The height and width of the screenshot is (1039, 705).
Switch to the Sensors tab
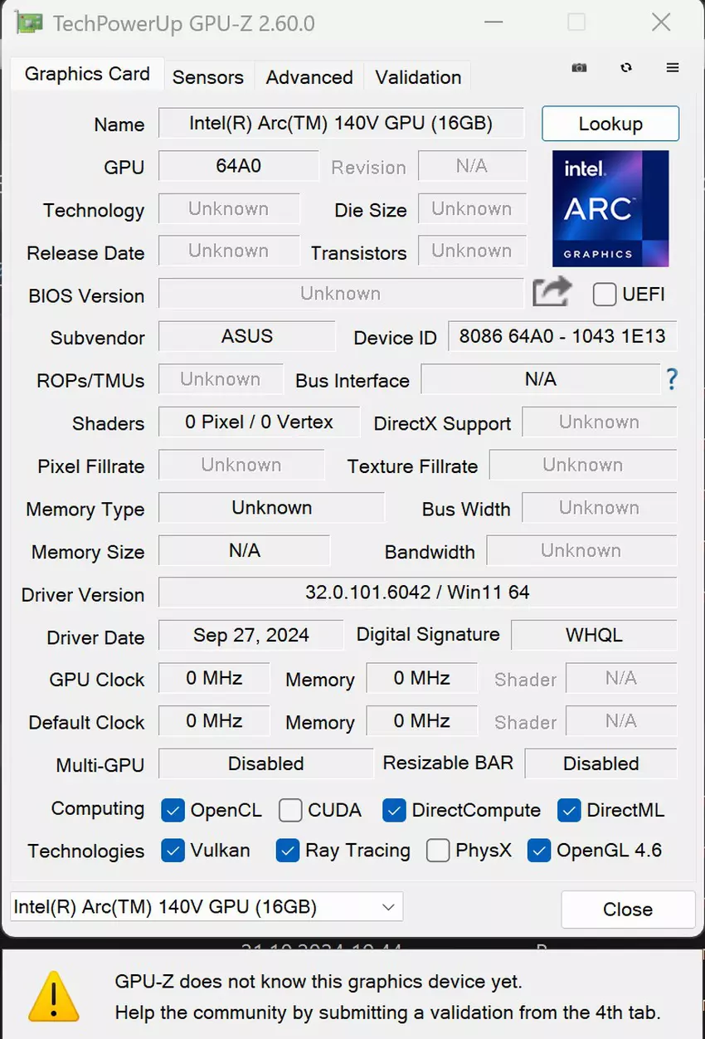click(207, 77)
